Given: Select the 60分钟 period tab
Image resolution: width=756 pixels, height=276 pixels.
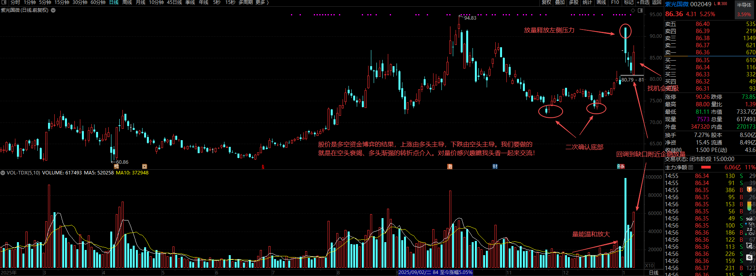Looking at the screenshot, I should (x=98, y=2).
